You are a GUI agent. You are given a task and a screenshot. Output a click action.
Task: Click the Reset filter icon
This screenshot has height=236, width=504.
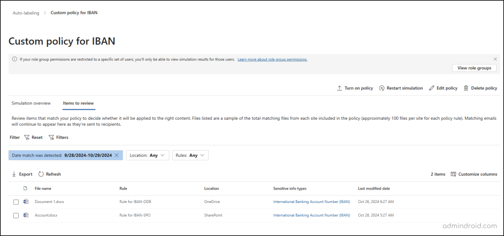click(27, 137)
